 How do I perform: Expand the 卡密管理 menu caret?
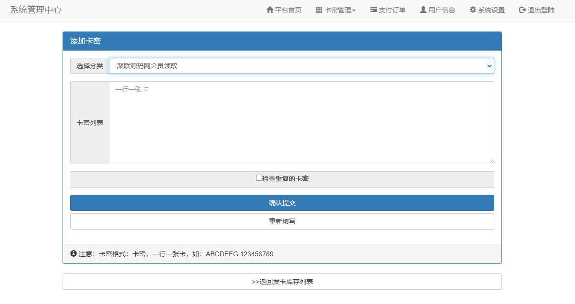click(354, 10)
